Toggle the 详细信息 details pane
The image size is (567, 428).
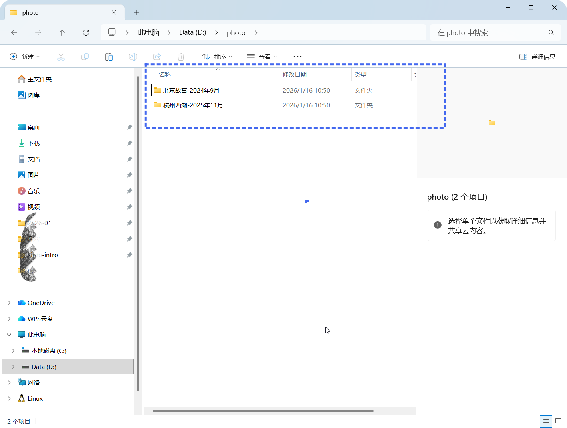[537, 57]
